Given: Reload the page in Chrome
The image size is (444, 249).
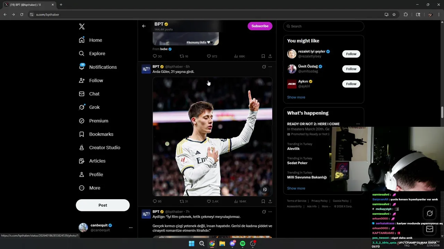Looking at the screenshot, I should (x=22, y=15).
